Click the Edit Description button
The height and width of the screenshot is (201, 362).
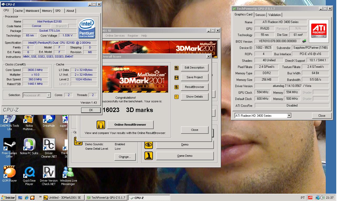coord(194,68)
